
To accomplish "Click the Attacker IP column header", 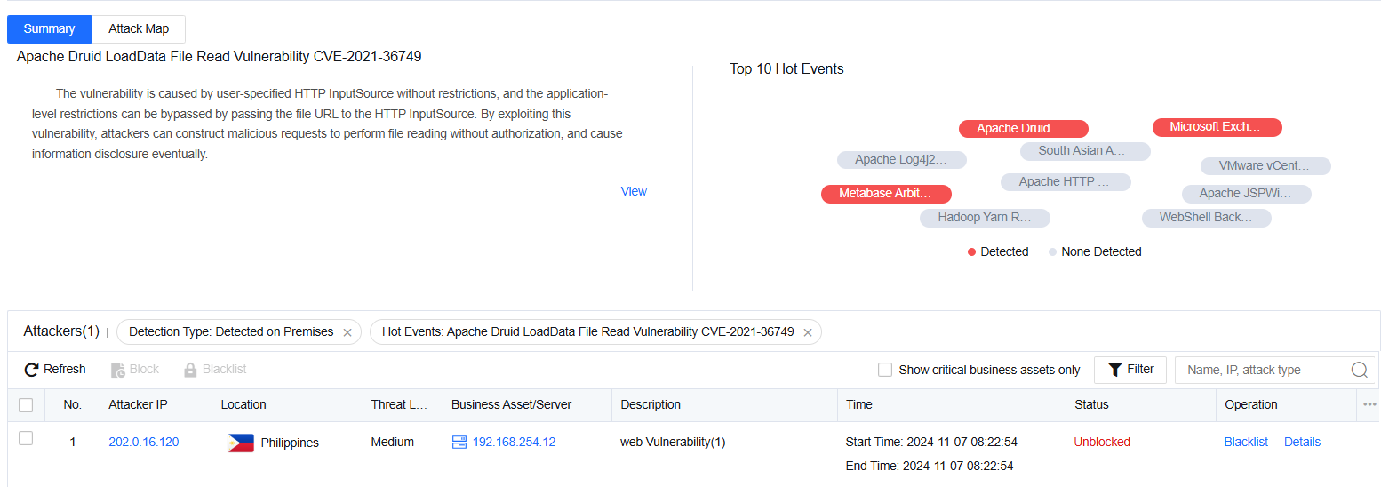I will (138, 404).
